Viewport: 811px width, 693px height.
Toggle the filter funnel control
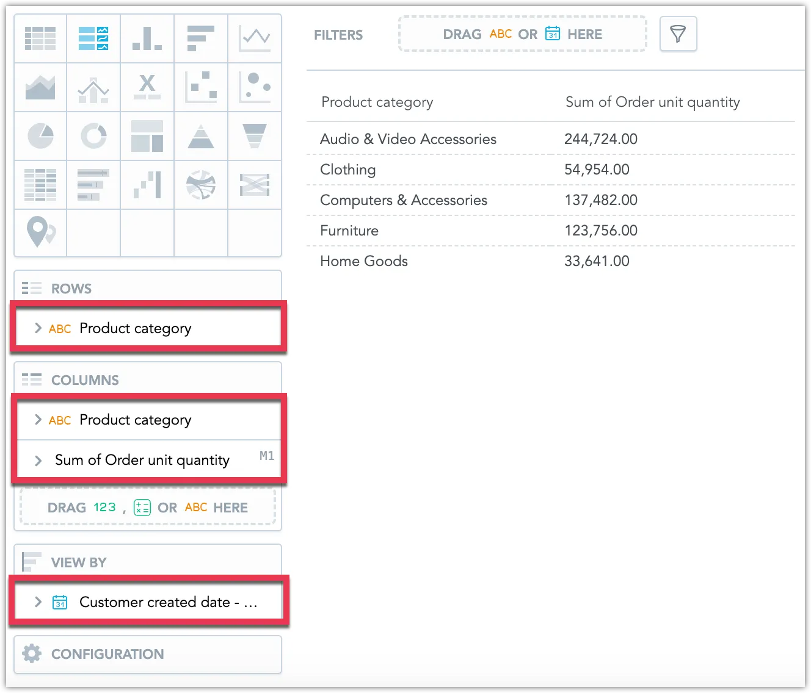tap(678, 34)
